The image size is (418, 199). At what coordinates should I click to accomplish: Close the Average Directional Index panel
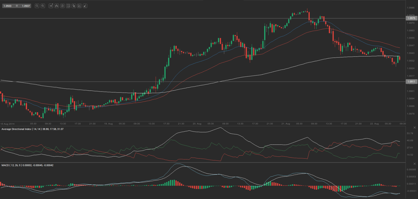point(414,128)
